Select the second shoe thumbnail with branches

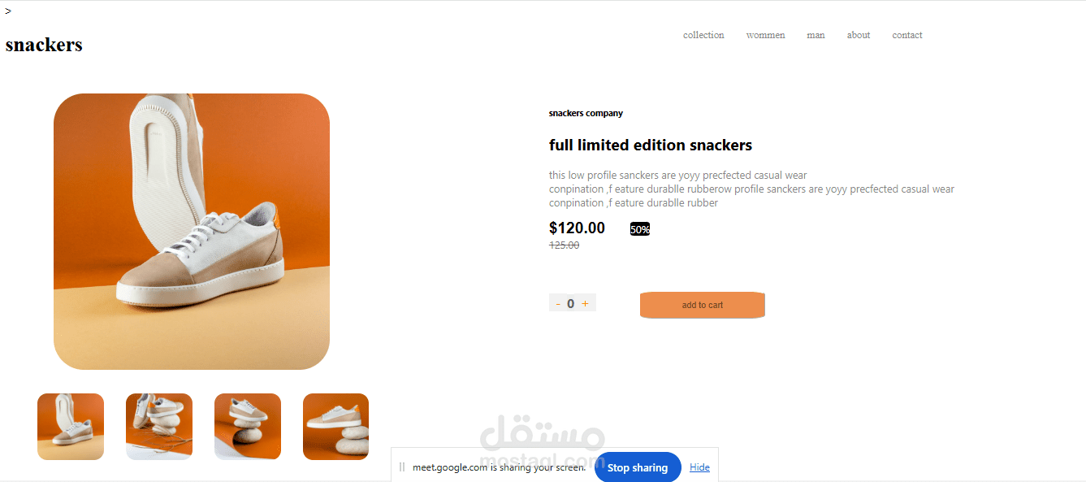coord(159,427)
